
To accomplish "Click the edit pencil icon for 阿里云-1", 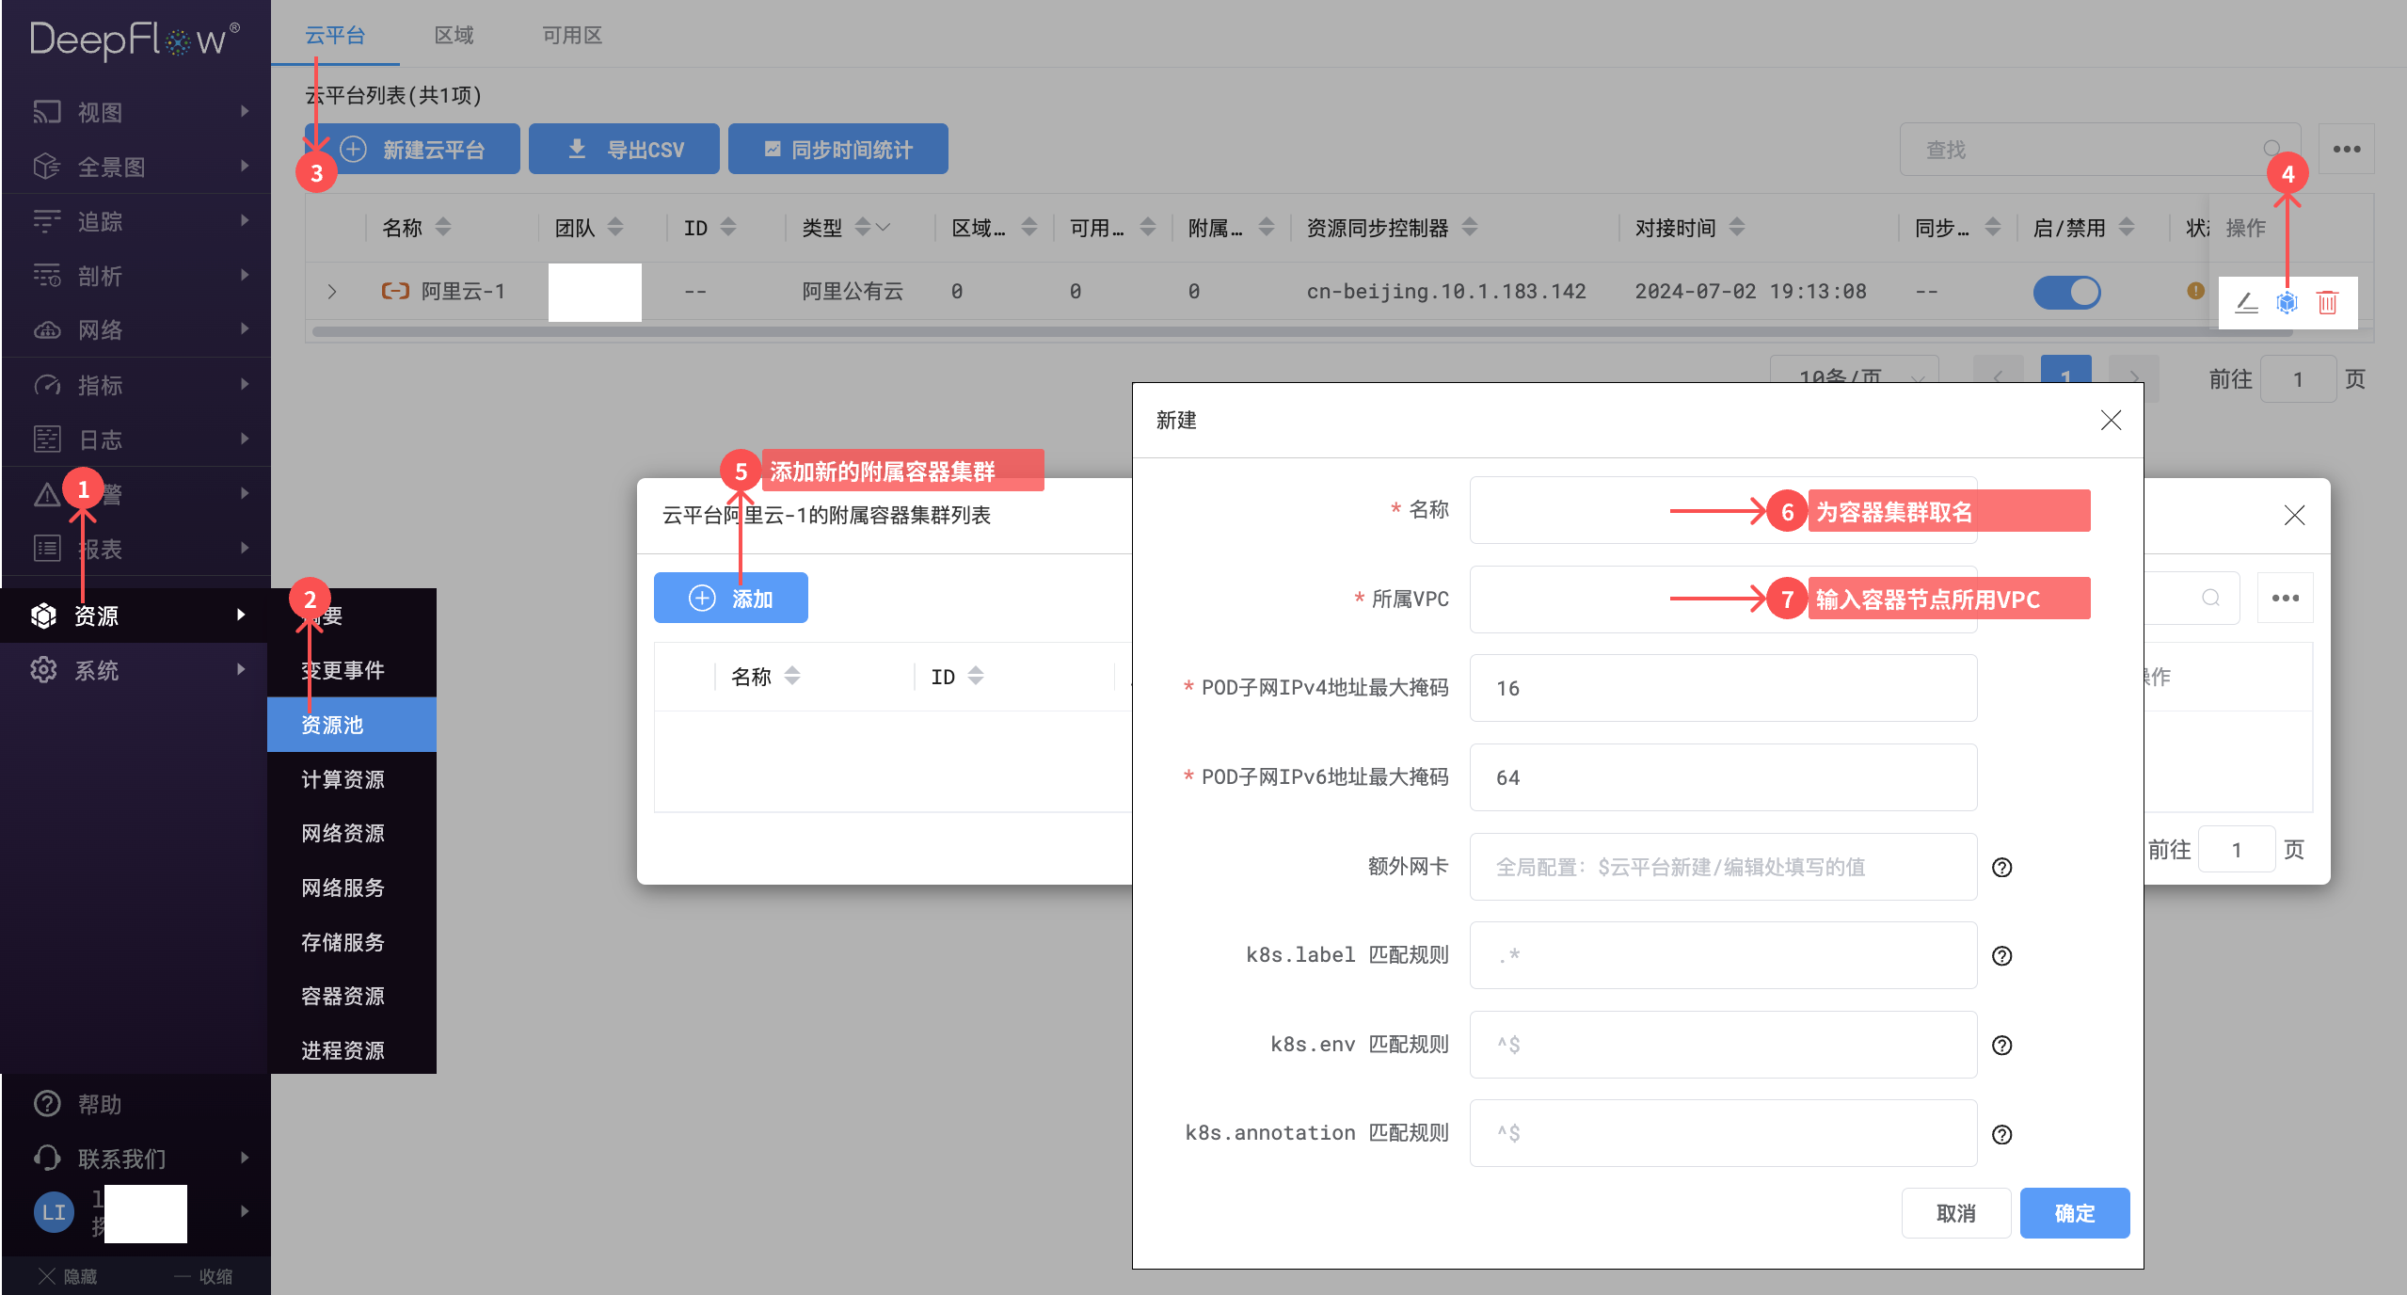I will pos(2245,302).
